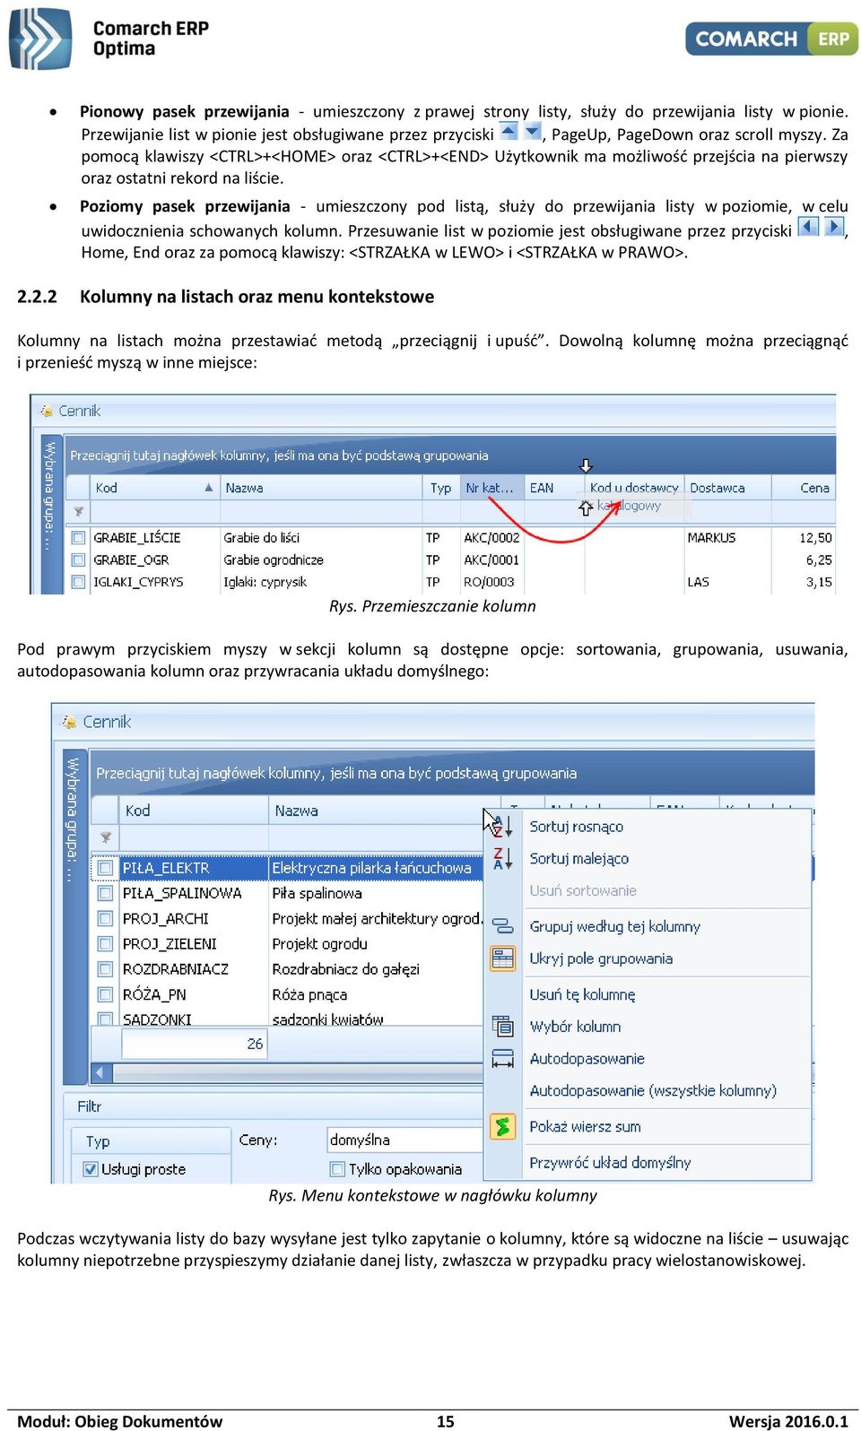Click the EAN column header
The image size is (861, 1431).
point(552,488)
